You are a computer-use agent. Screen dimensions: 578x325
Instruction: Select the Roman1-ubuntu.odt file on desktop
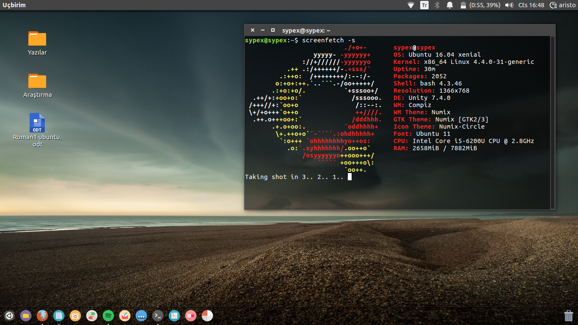click(37, 130)
